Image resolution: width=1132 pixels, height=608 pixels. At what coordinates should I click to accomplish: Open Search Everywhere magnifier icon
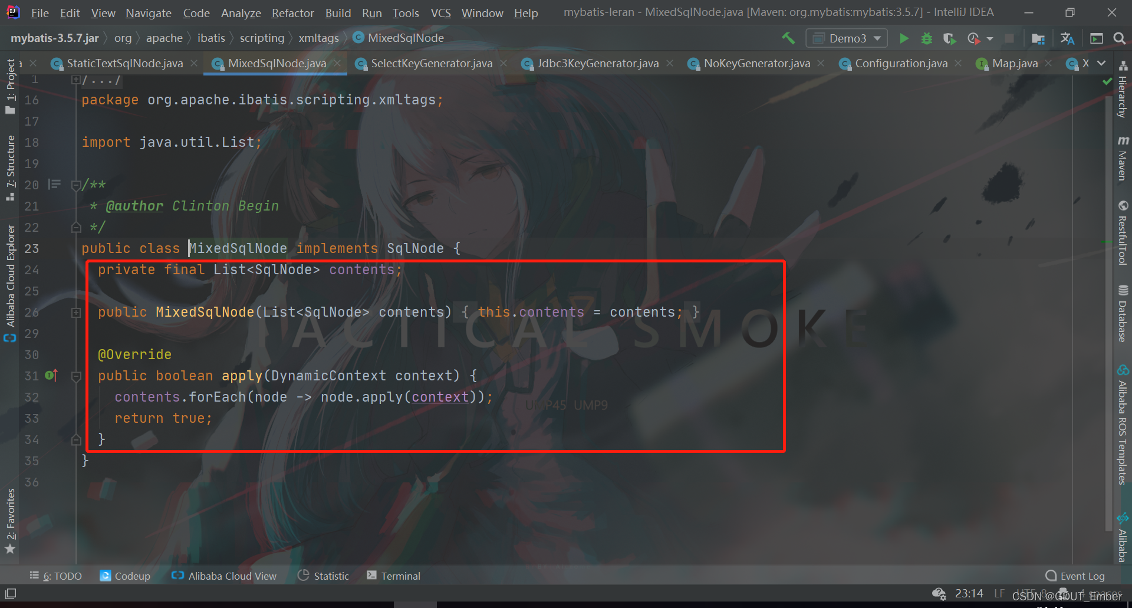pos(1119,38)
